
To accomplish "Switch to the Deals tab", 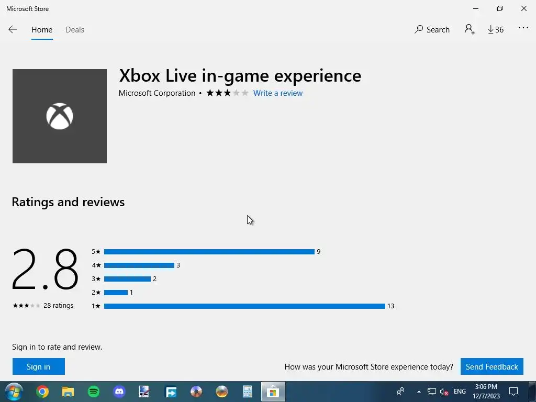I will click(75, 30).
